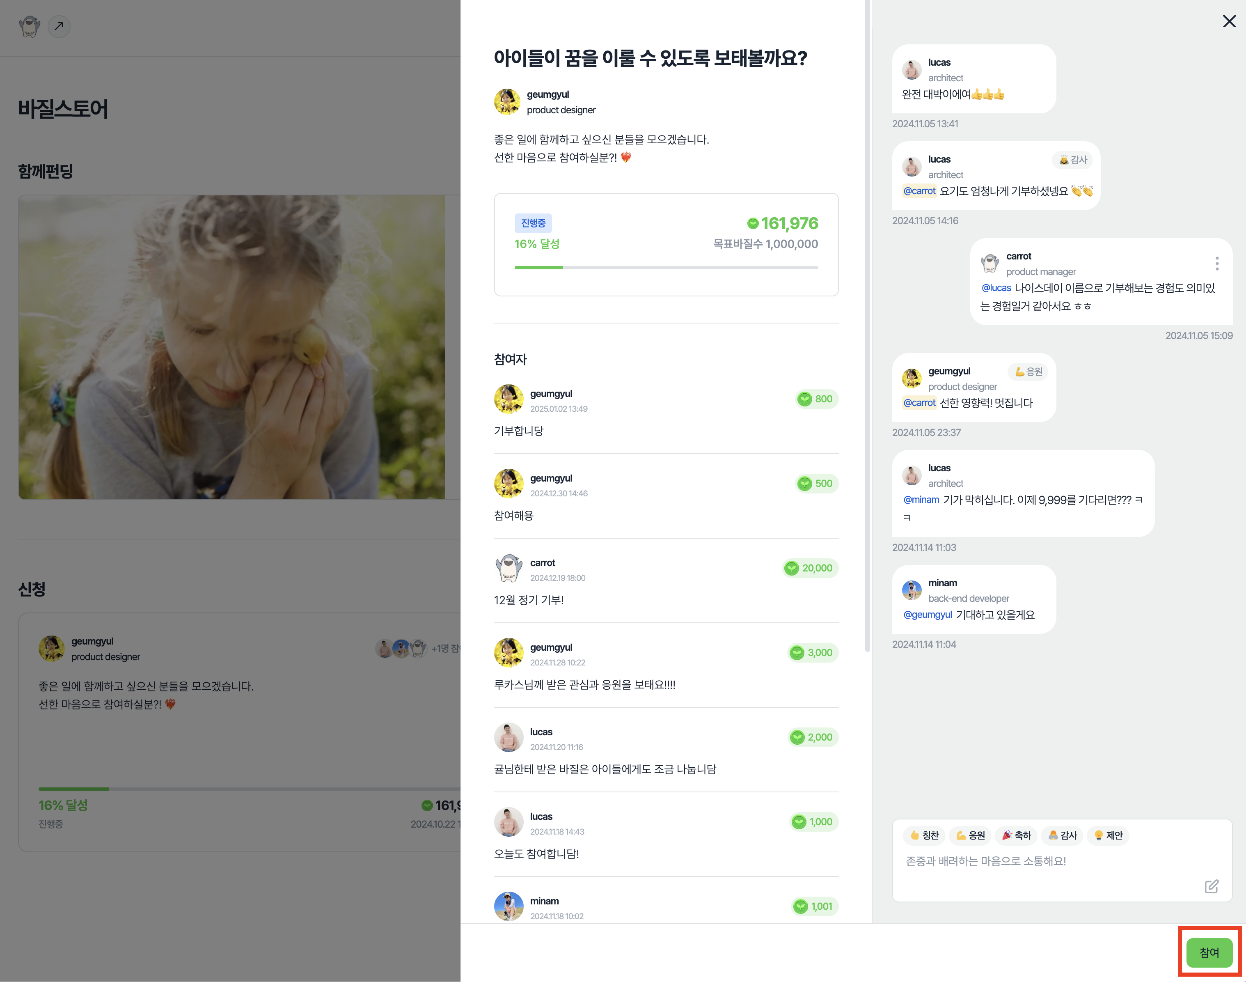Click the comment send pencil icon

(x=1212, y=886)
